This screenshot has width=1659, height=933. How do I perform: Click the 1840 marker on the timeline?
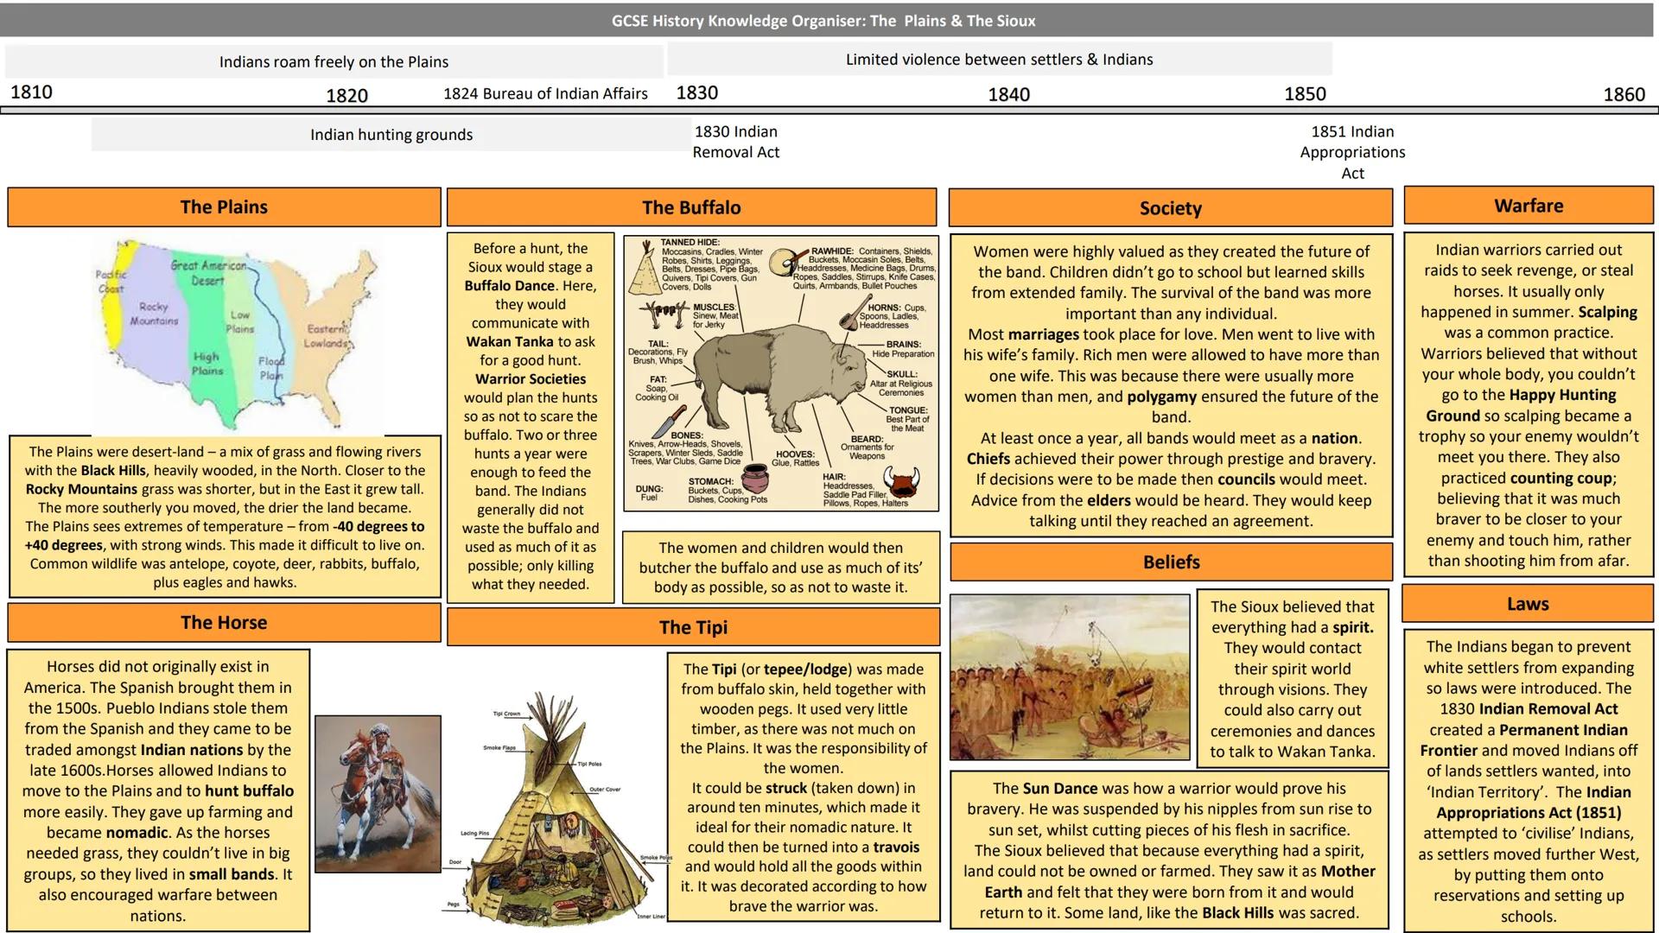coord(1009,95)
